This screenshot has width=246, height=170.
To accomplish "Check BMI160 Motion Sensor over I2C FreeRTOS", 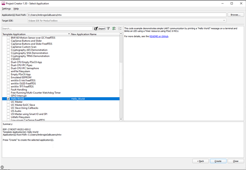I will tap(8, 38).
